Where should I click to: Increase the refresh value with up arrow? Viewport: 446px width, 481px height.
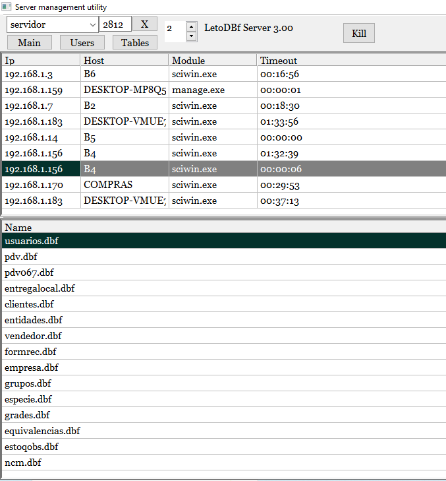coord(191,26)
